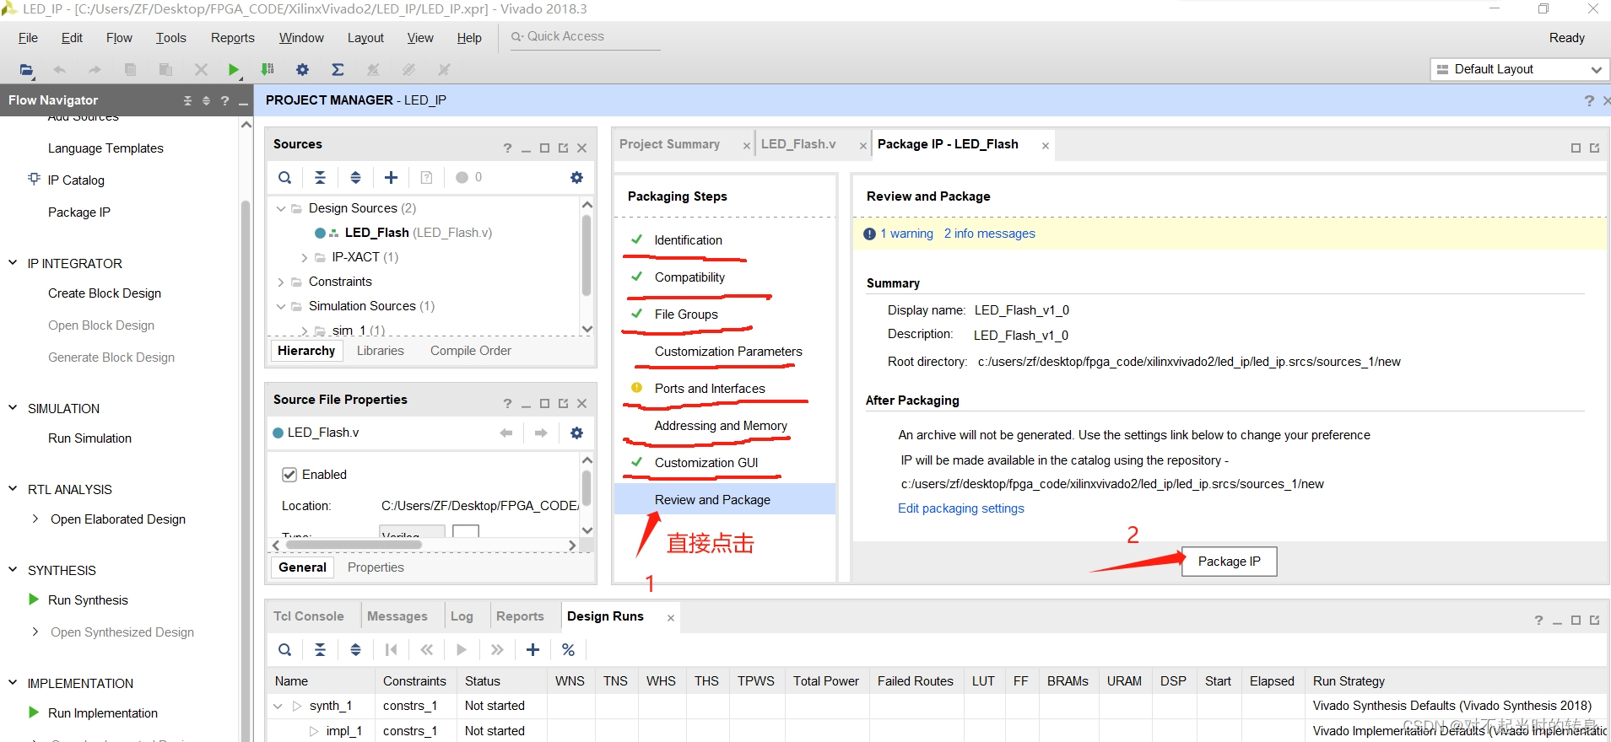Open Source File Properties settings gear
1611x742 pixels.
pyautogui.click(x=576, y=433)
